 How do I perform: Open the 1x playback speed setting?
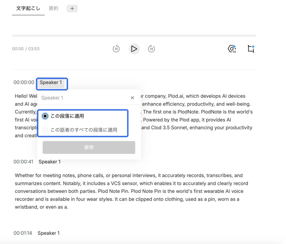click(232, 49)
